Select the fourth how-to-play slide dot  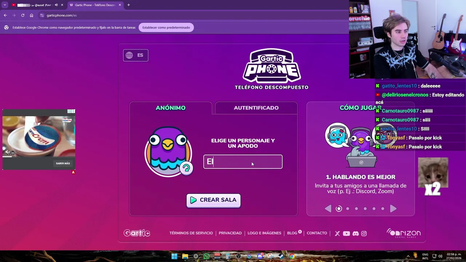click(x=365, y=209)
